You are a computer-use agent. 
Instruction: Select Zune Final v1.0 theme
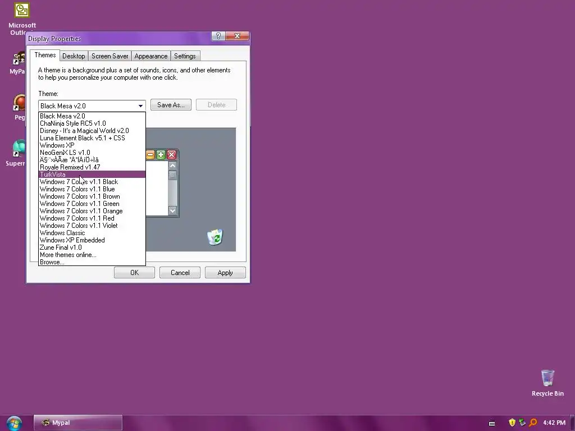92,247
